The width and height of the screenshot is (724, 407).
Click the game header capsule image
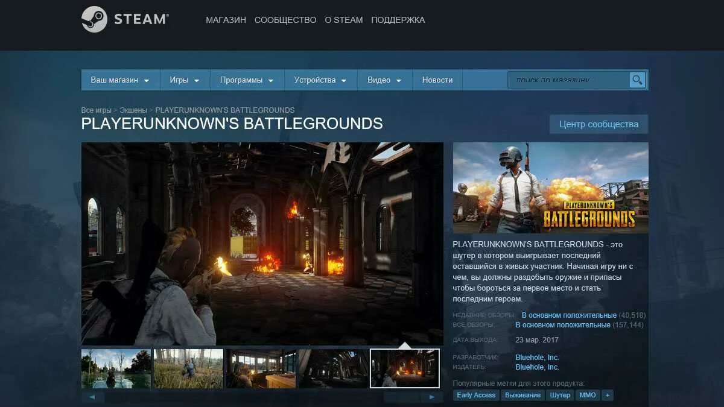click(x=551, y=188)
